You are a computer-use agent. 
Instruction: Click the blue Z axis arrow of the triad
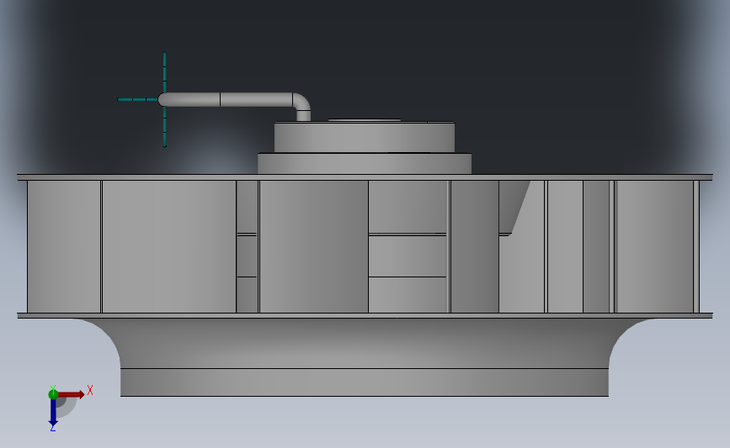point(53,413)
